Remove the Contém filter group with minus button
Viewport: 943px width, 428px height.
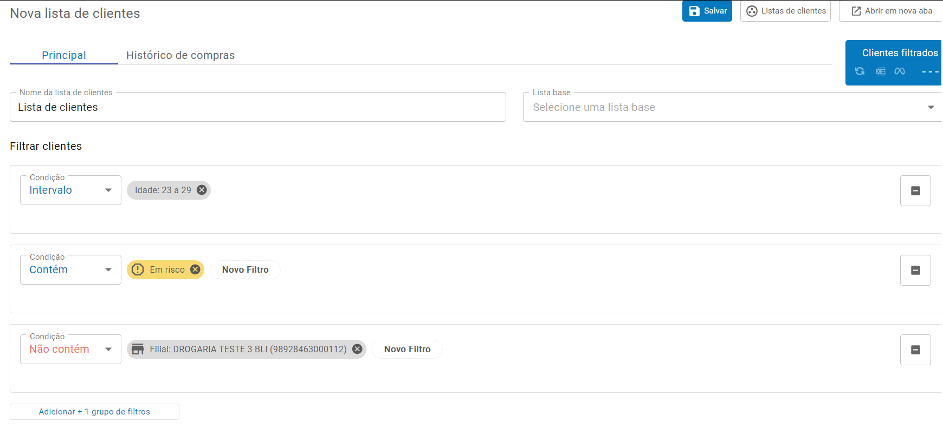(x=915, y=270)
